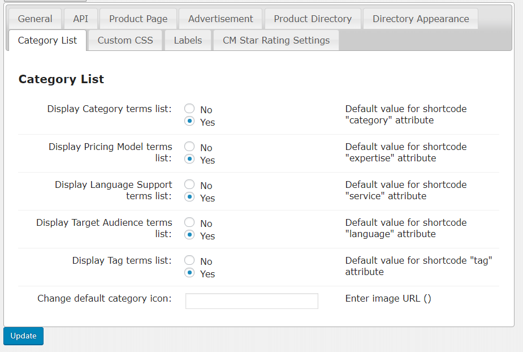Go to the Advertisement tab

pos(221,19)
